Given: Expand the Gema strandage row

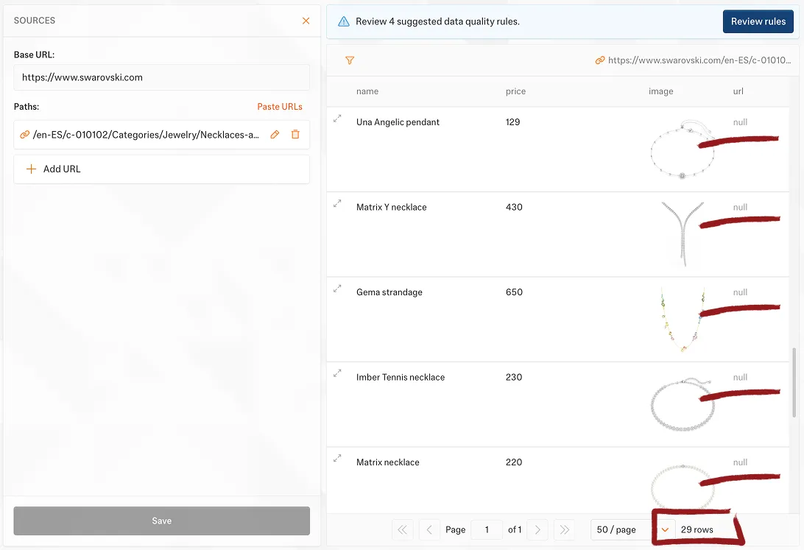Looking at the screenshot, I should point(337,289).
